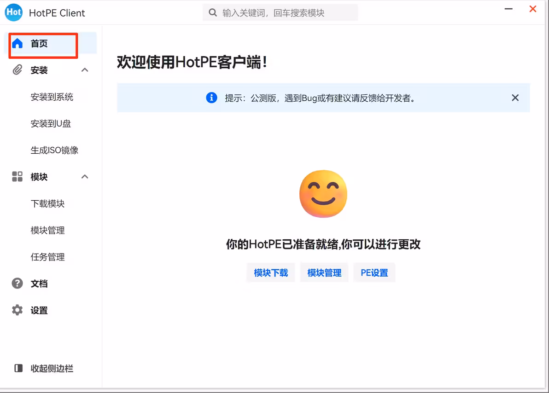Viewport: 549px width, 393px height.
Task: Click the smiling emoji image
Action: pos(323,194)
